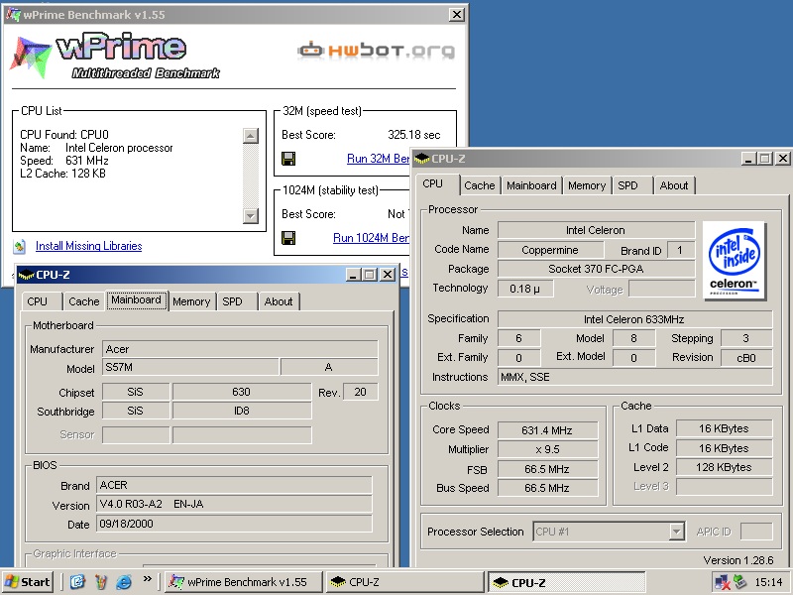Switch to first CPU-Z taskbar button
Image resolution: width=793 pixels, height=595 pixels.
coord(404,582)
